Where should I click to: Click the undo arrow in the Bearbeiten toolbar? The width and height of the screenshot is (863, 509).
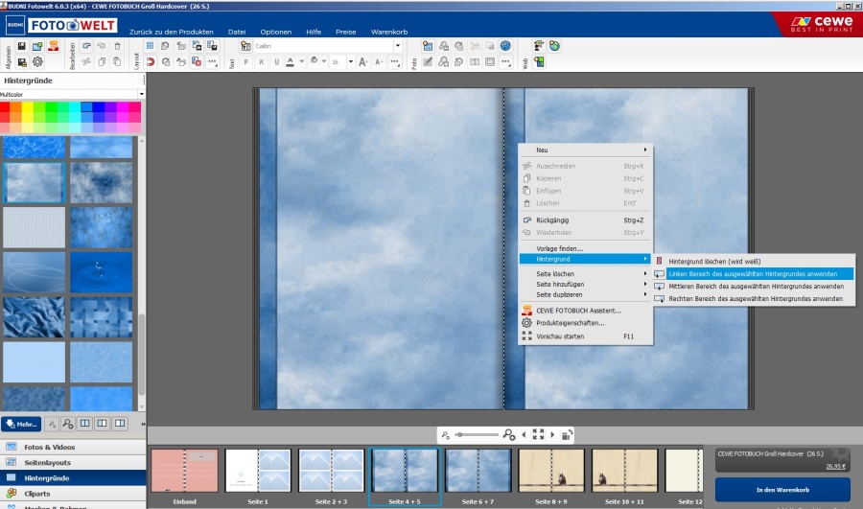click(x=86, y=46)
